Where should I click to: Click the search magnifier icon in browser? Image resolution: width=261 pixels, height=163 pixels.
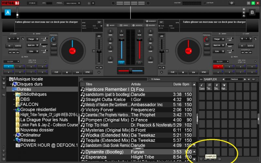(x=81, y=79)
